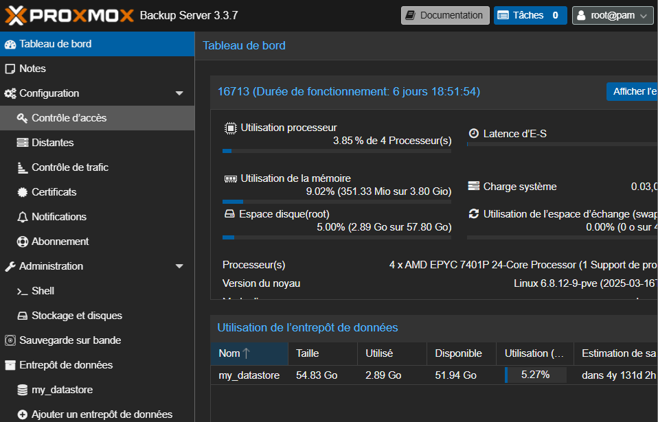The image size is (658, 422).
Task: Sort by the Taille column header
Action: pyautogui.click(x=323, y=353)
